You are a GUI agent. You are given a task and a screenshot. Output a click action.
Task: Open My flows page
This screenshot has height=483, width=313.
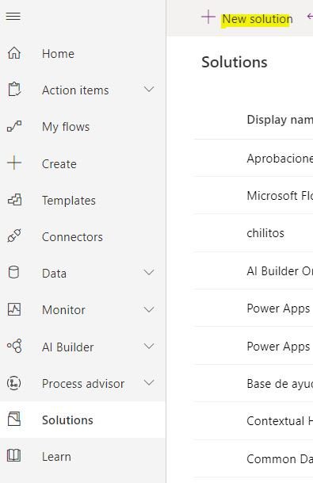pos(66,127)
